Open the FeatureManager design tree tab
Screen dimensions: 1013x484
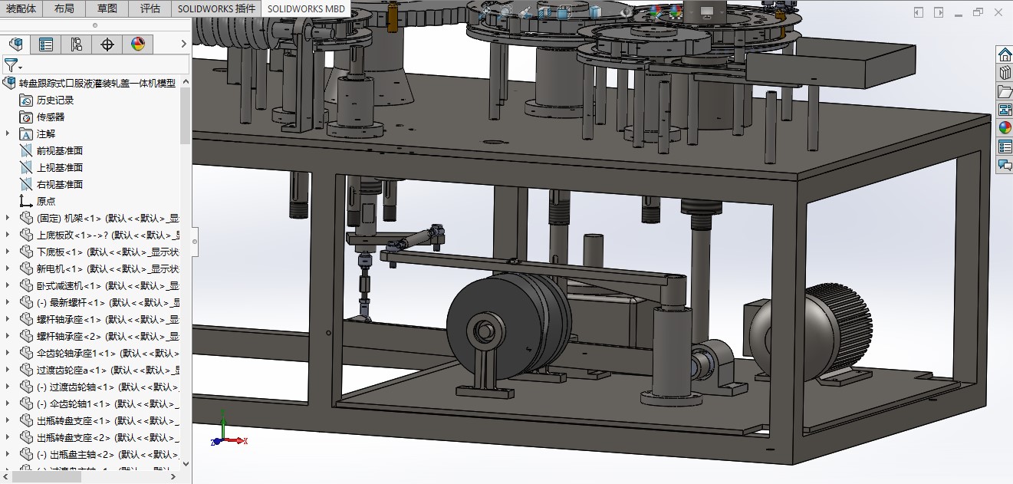(x=15, y=44)
